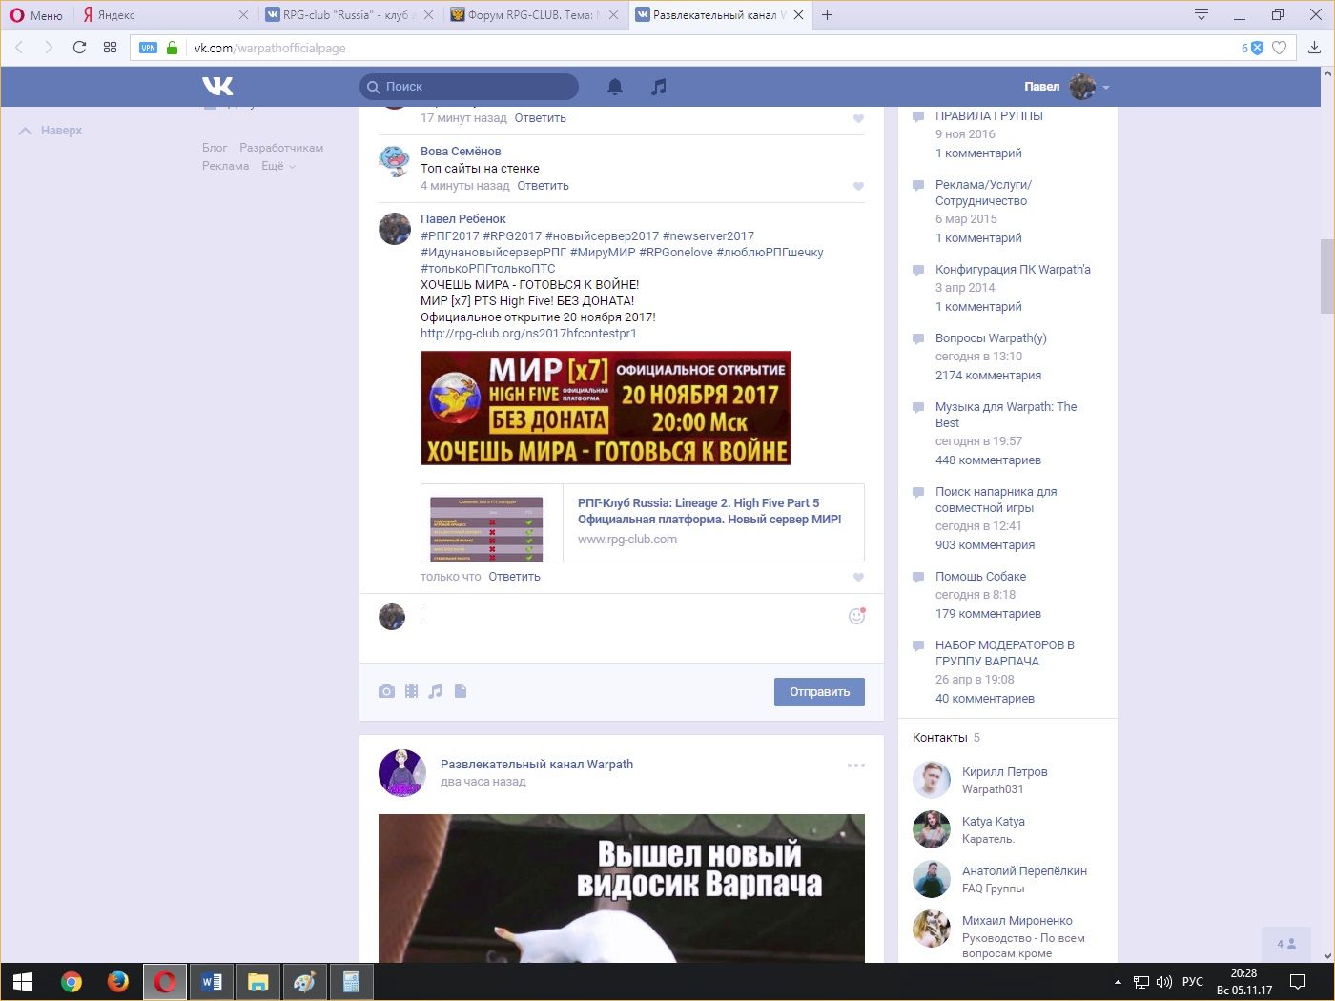Image resolution: width=1335 pixels, height=1001 pixels.
Task: Reload the current page
Action: [79, 48]
